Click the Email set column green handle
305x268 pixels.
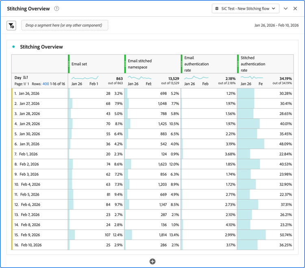point(69,64)
